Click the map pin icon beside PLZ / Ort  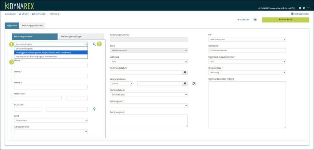(x=94, y=109)
